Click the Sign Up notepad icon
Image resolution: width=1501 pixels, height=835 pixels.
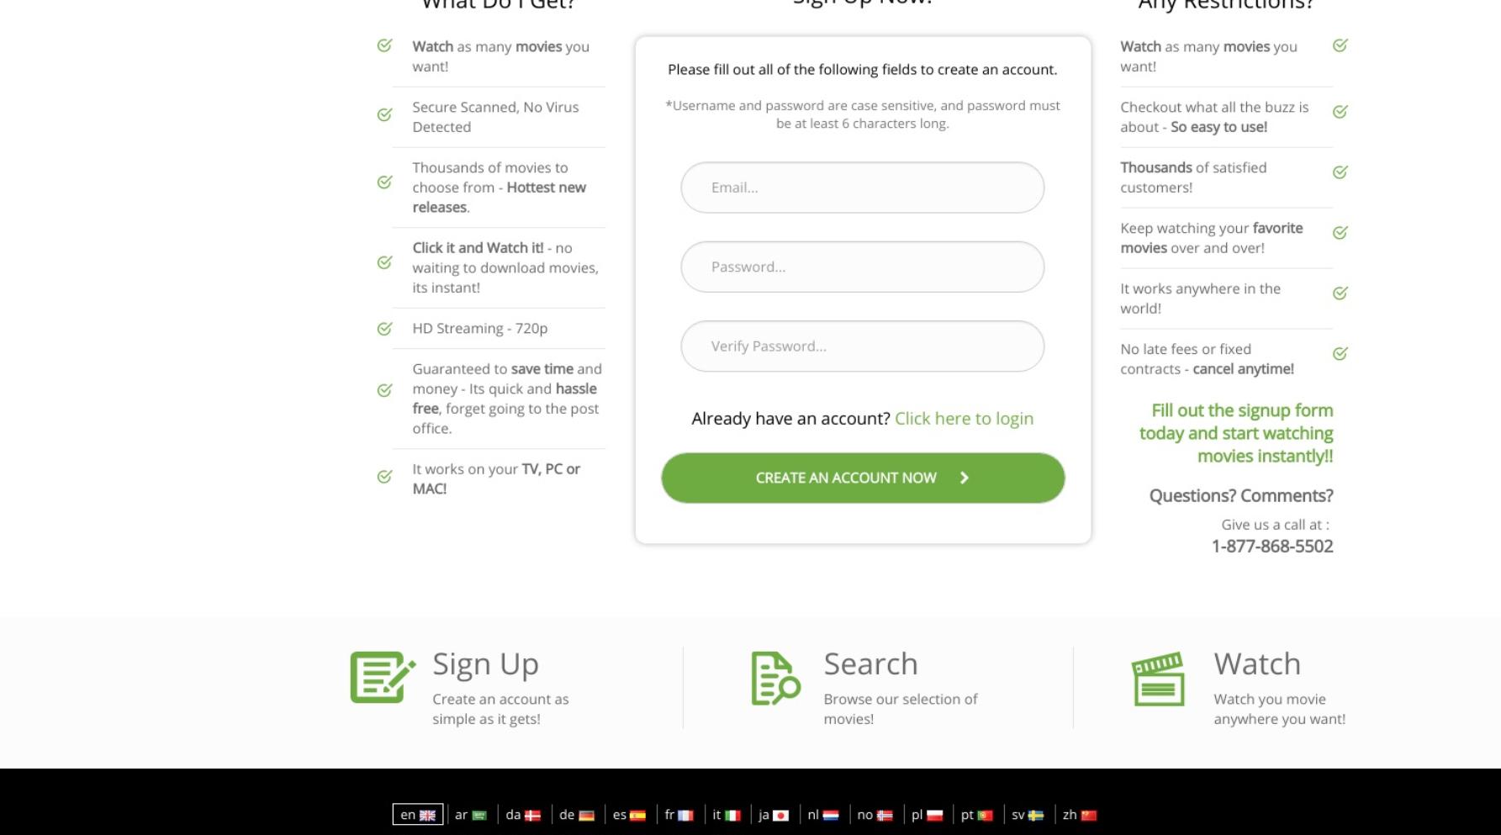(x=383, y=677)
